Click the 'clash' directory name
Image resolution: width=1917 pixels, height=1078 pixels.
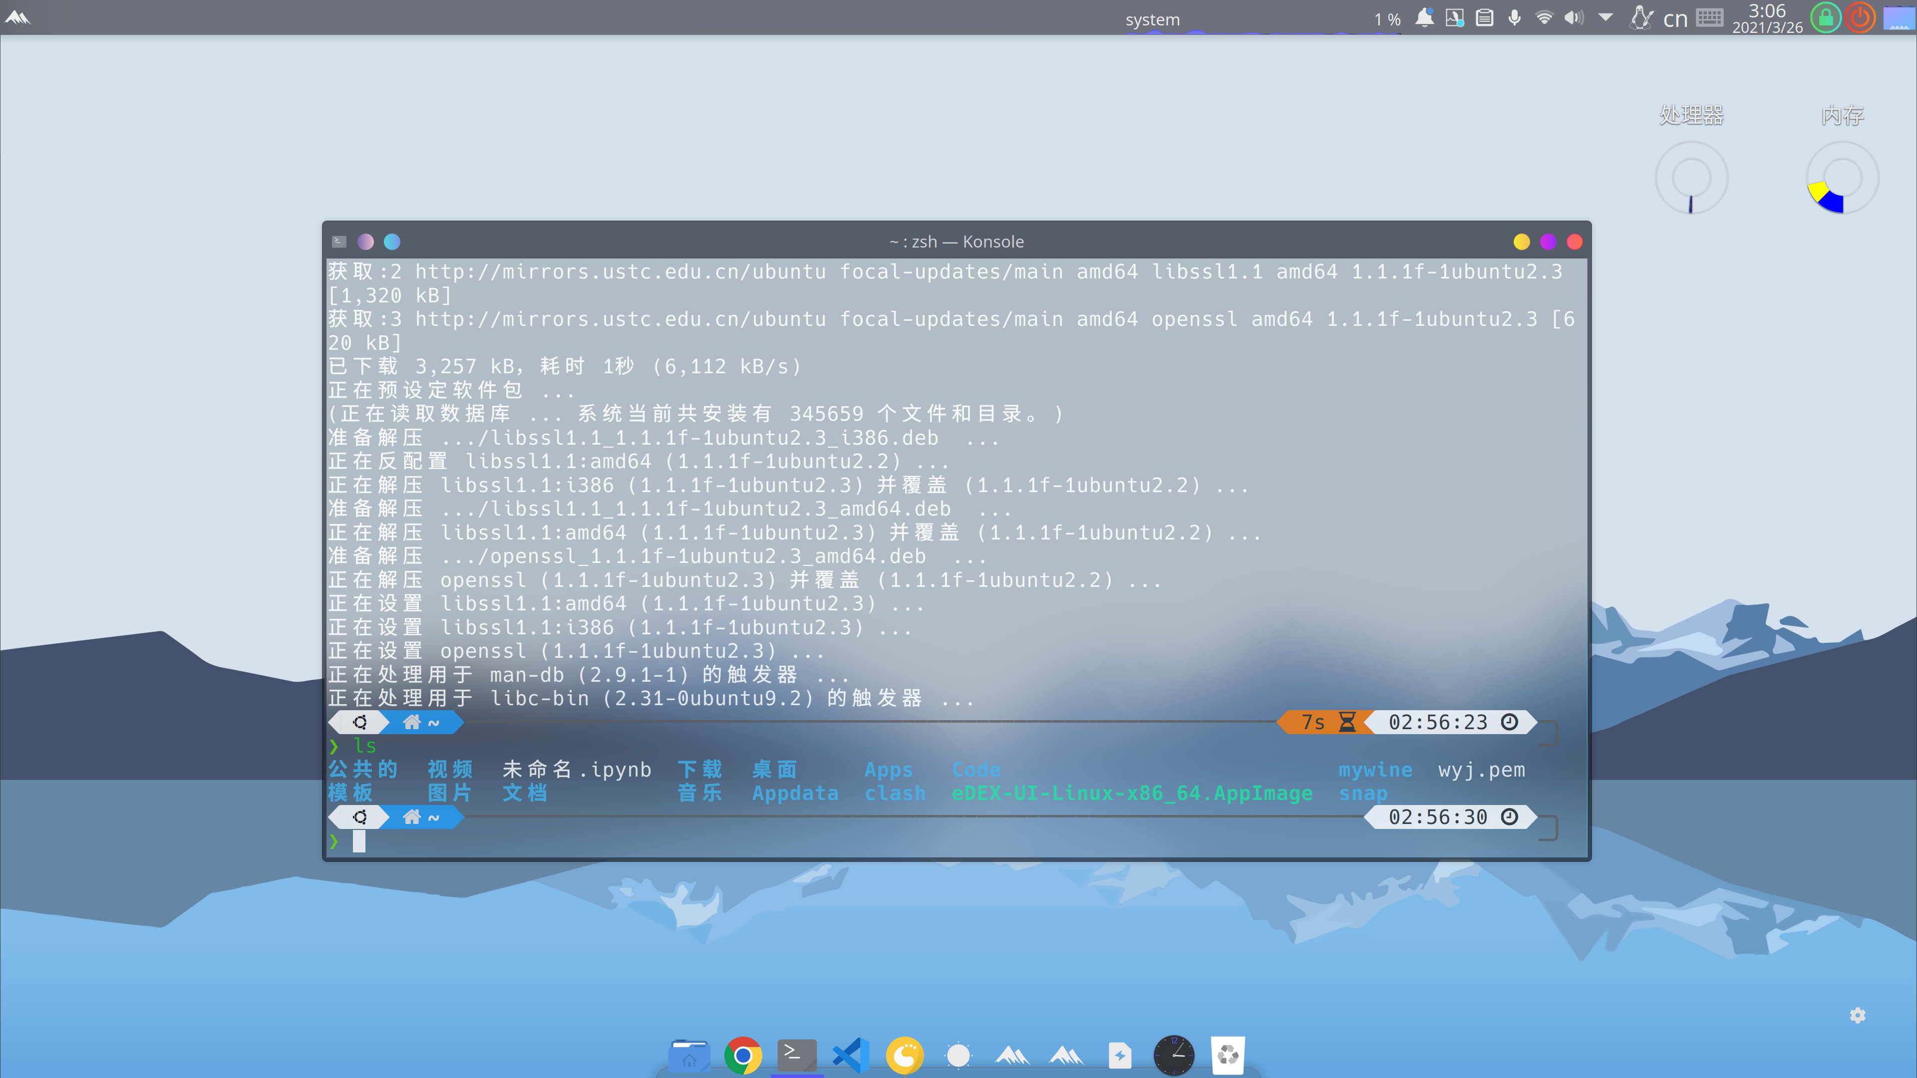895,793
